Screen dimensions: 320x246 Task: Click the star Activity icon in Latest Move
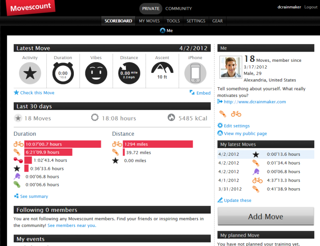pos(30,73)
